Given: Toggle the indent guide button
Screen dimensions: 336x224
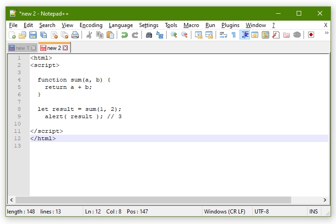Looking at the screenshot, I should pos(244,35).
